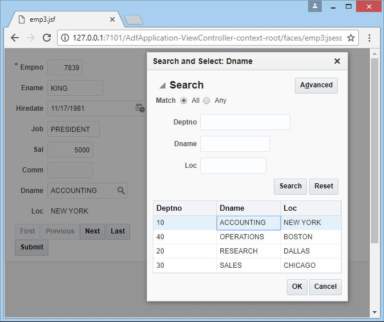384x322 pixels.
Task: Click the Sal field showing 5000
Action: pyautogui.click(x=70, y=150)
